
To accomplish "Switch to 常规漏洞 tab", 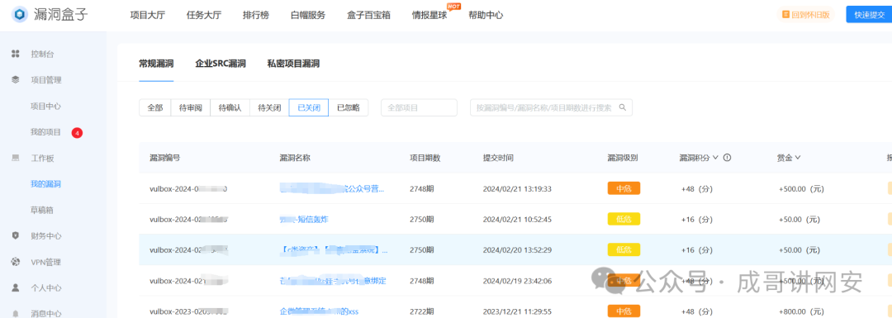I will [x=156, y=64].
